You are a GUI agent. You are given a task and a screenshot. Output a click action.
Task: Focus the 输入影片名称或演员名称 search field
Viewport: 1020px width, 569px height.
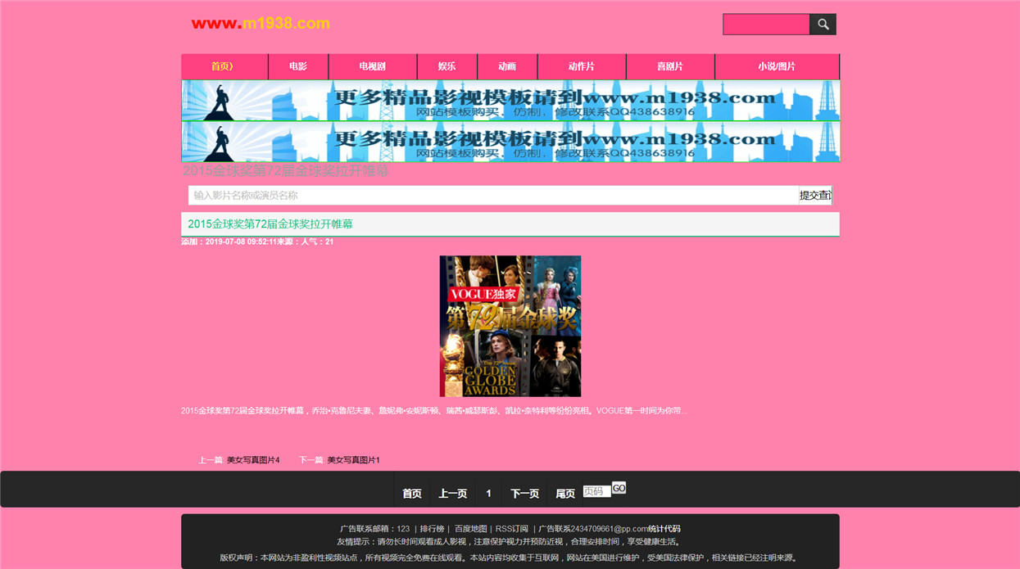(x=493, y=195)
